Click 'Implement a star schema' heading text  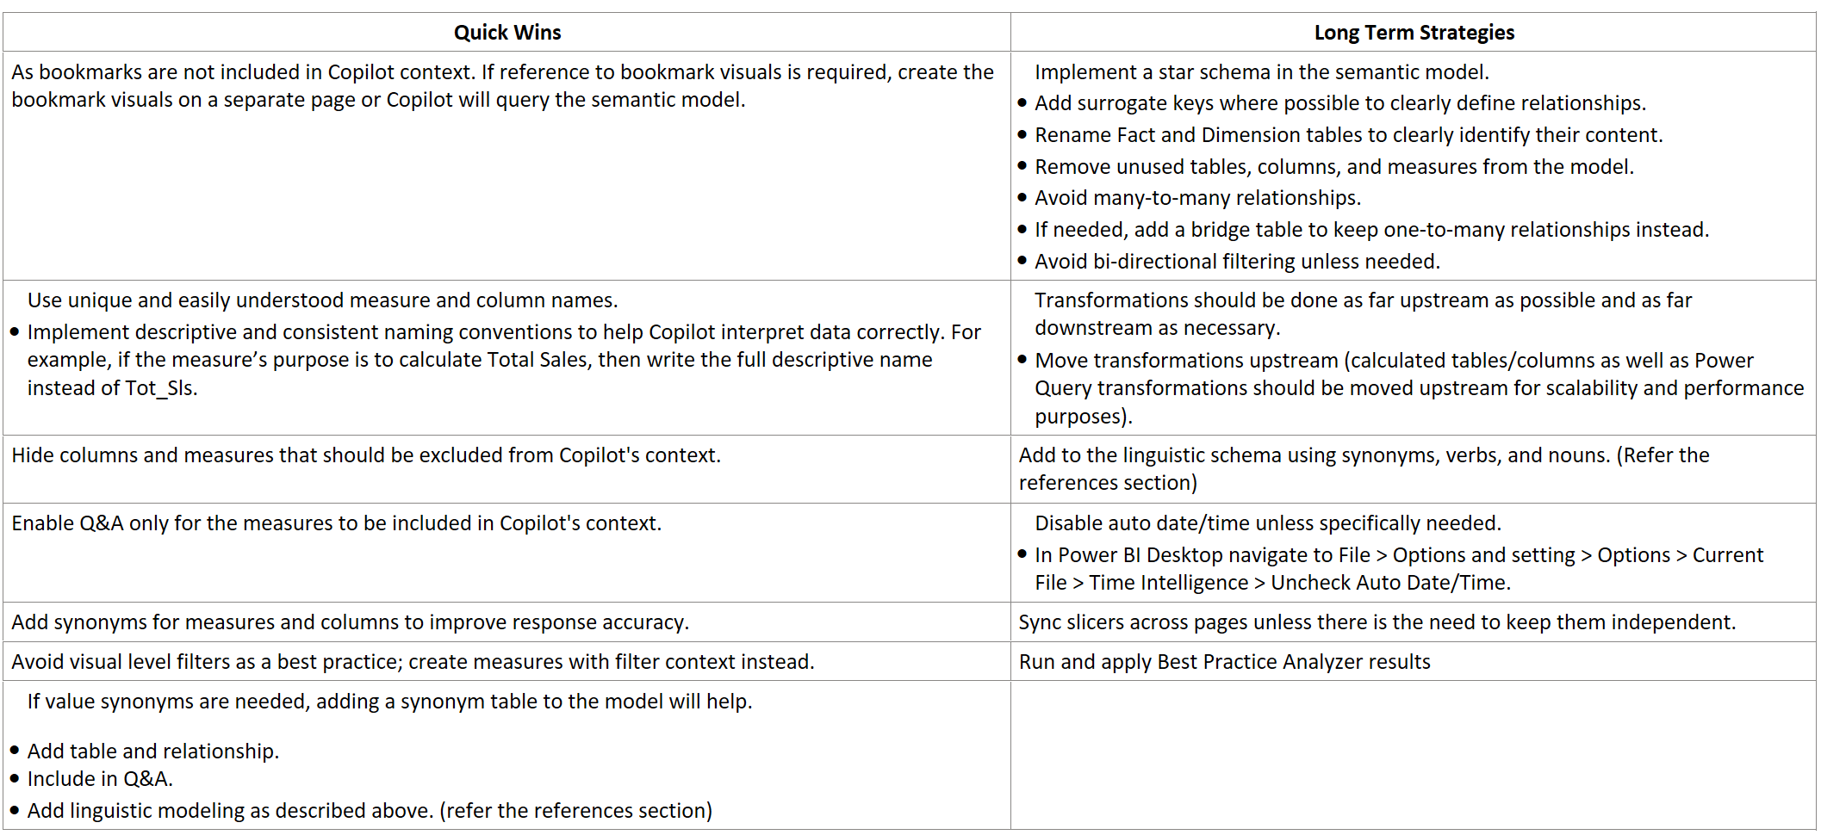(x=1261, y=72)
